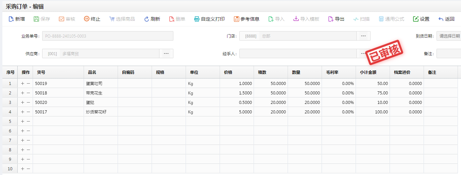Click the minus icon in row 4
Viewport: 461px width, 175px height.
28,112
